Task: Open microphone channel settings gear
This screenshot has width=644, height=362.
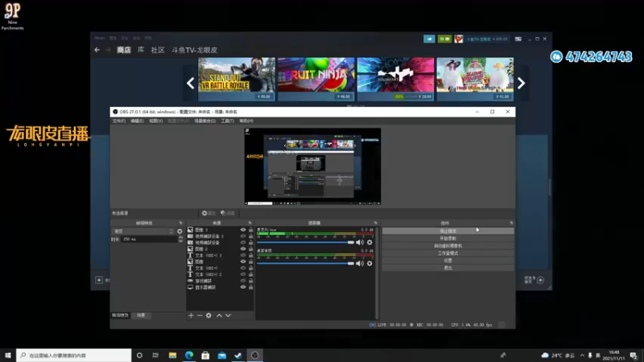Action: point(369,243)
